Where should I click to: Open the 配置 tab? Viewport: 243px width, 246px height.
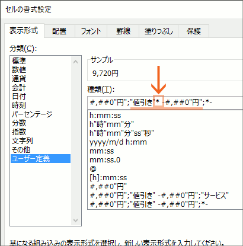59,31
